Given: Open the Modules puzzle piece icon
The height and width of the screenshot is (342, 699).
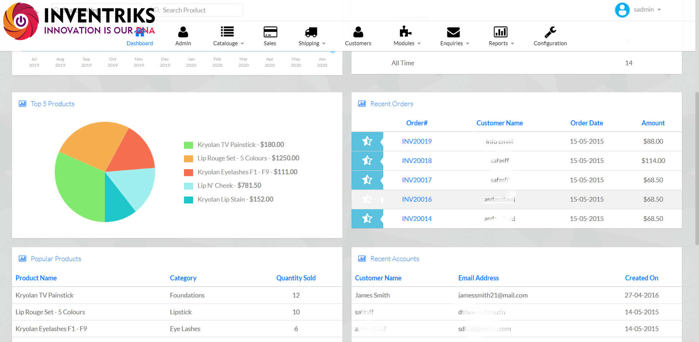Looking at the screenshot, I should point(405,32).
